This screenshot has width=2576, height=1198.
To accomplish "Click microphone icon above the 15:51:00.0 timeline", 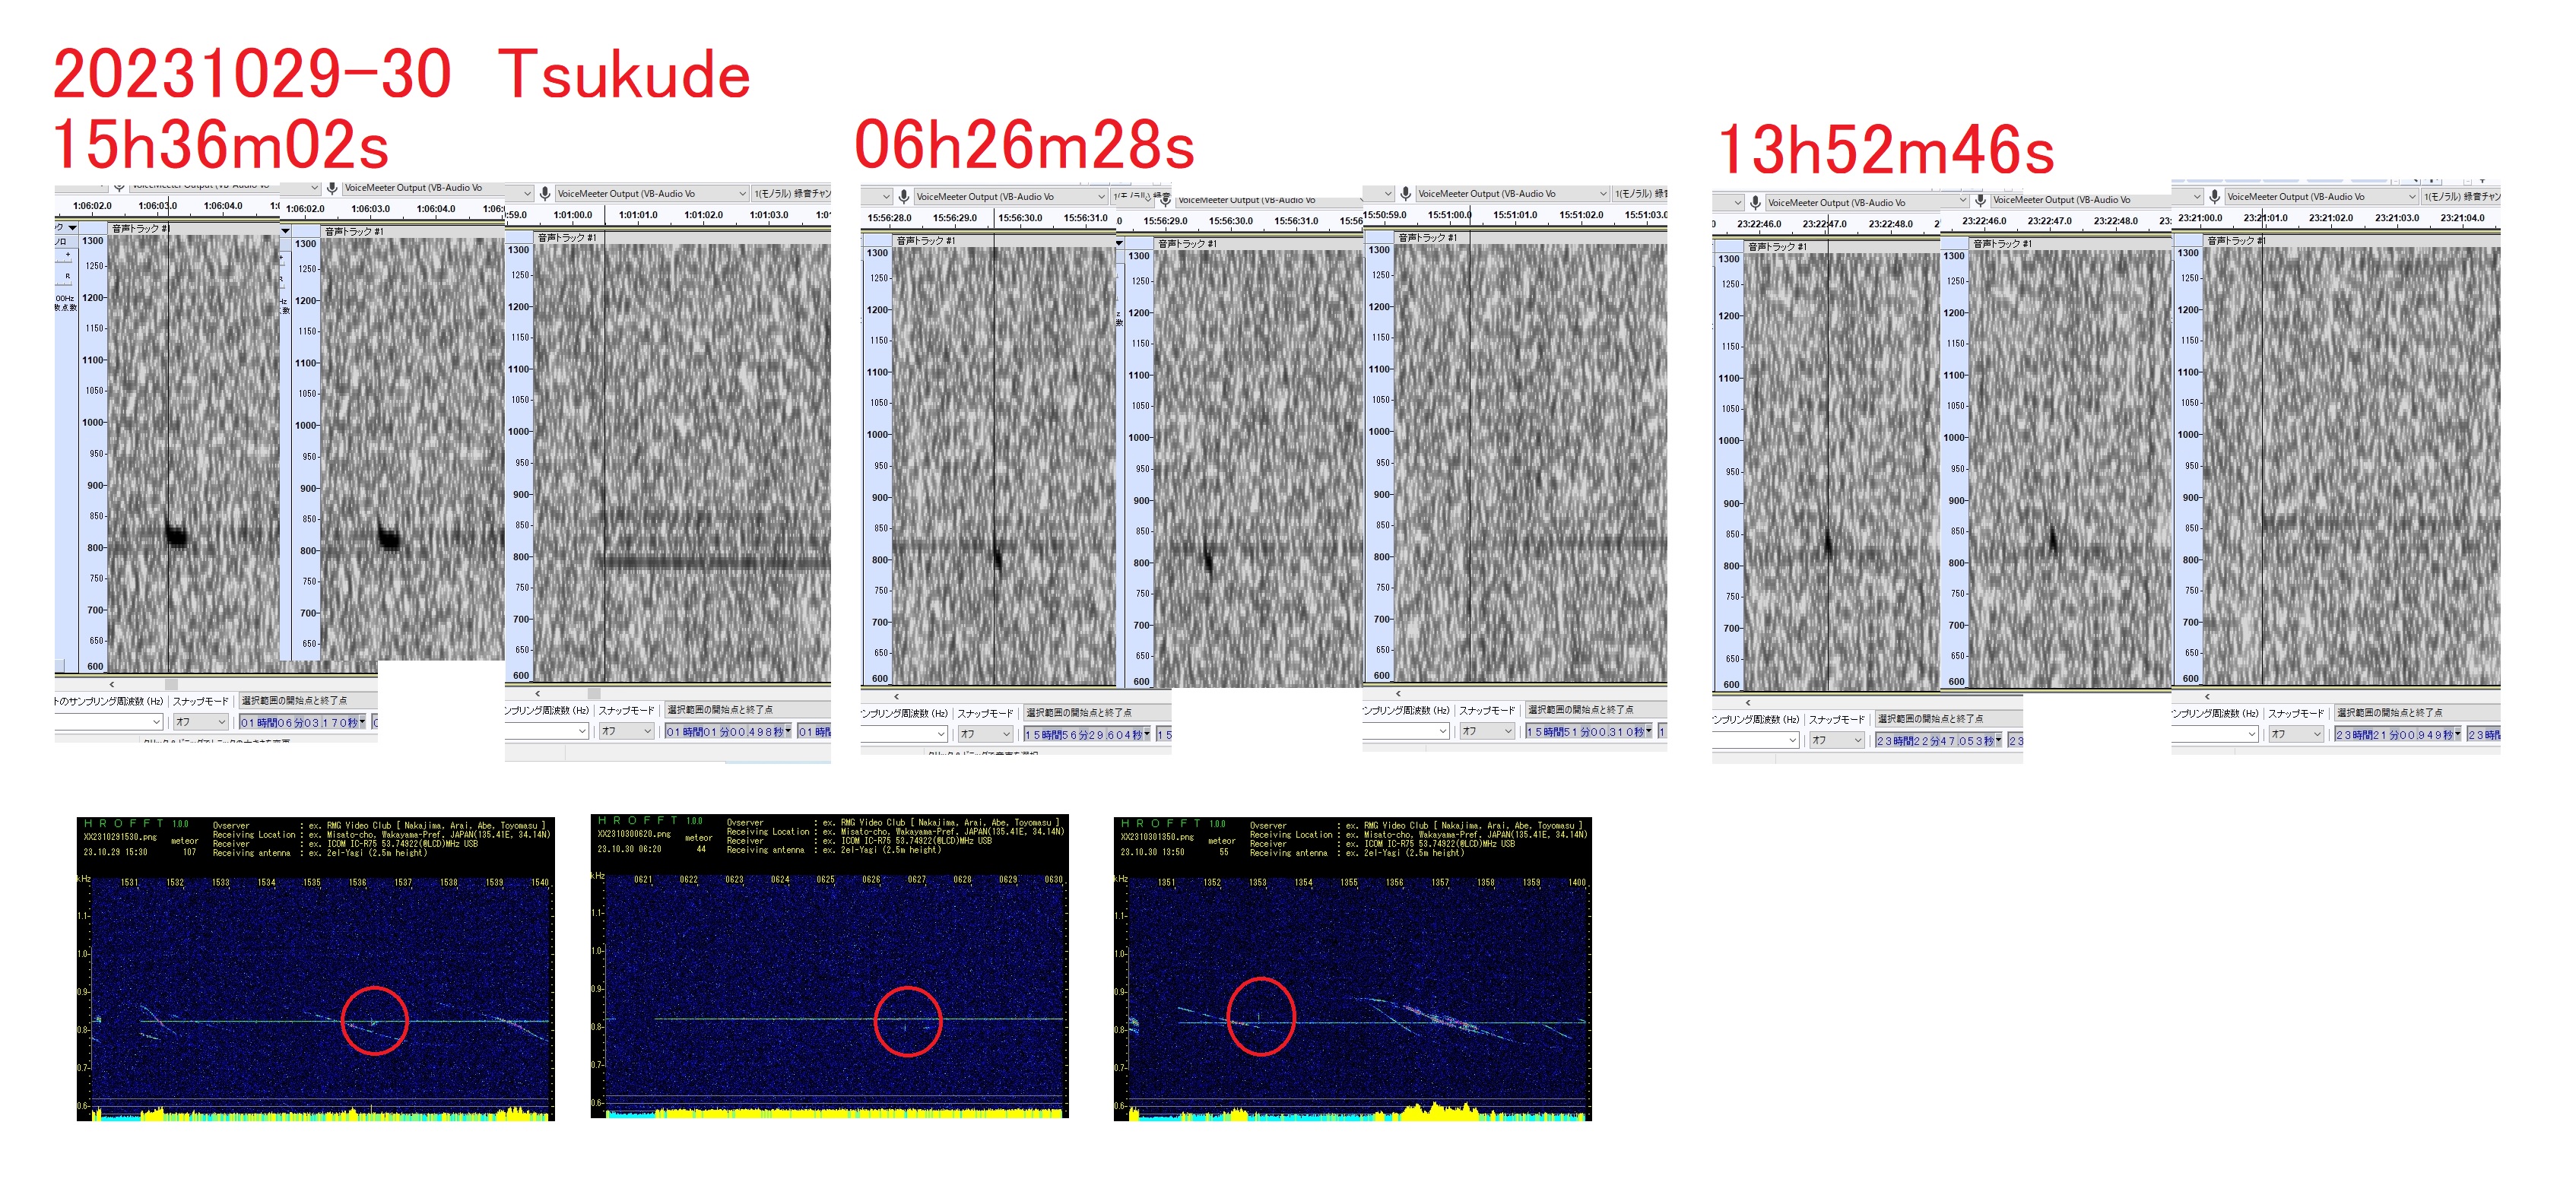I will pos(1405,193).
